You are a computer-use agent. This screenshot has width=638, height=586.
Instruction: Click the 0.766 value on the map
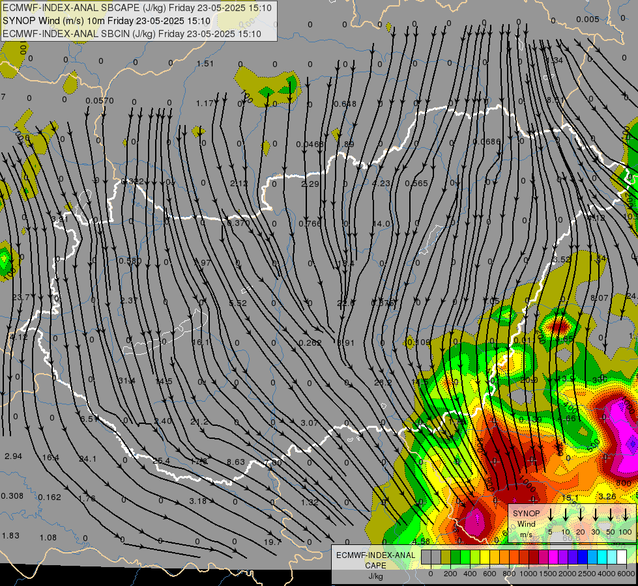[x=310, y=224]
